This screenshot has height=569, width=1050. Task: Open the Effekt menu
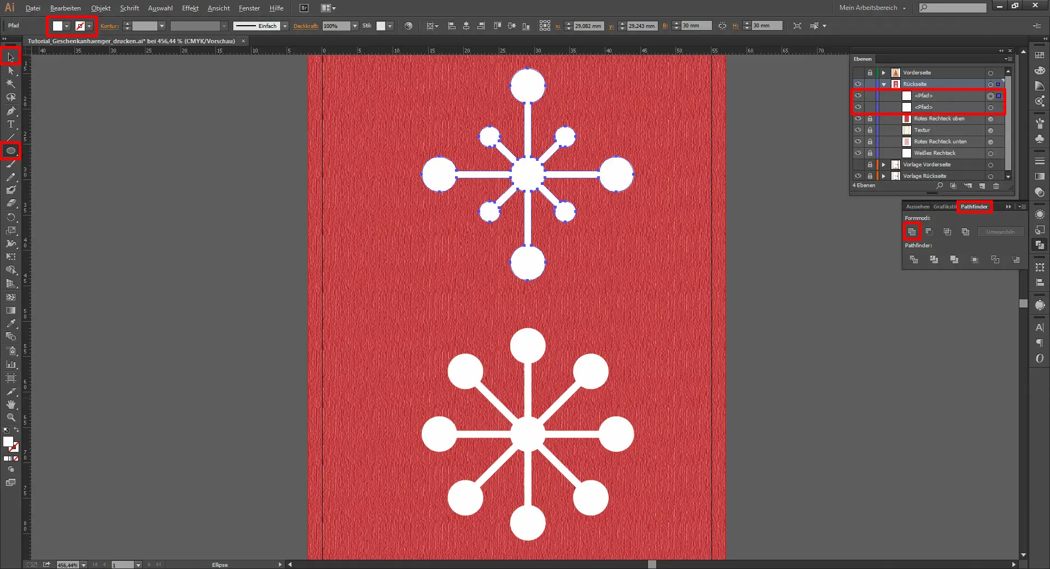[x=190, y=8]
